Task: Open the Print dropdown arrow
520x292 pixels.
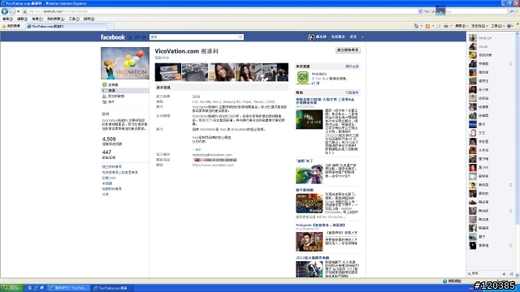Action: tap(451, 26)
